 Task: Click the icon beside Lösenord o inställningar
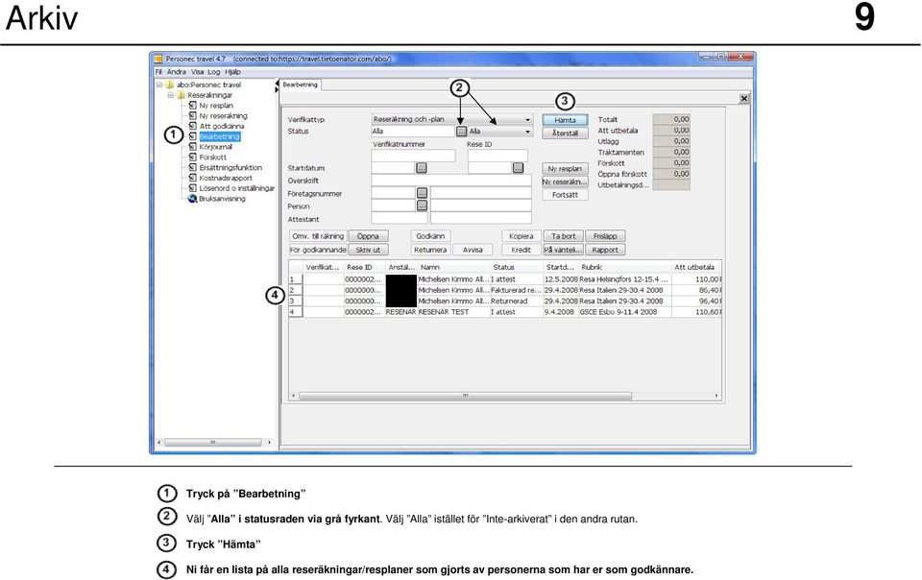coord(192,188)
